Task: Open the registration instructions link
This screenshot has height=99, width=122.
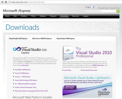Action: coord(25,65)
